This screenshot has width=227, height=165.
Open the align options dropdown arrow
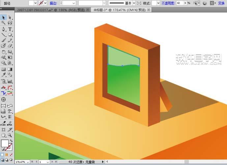(215, 3)
